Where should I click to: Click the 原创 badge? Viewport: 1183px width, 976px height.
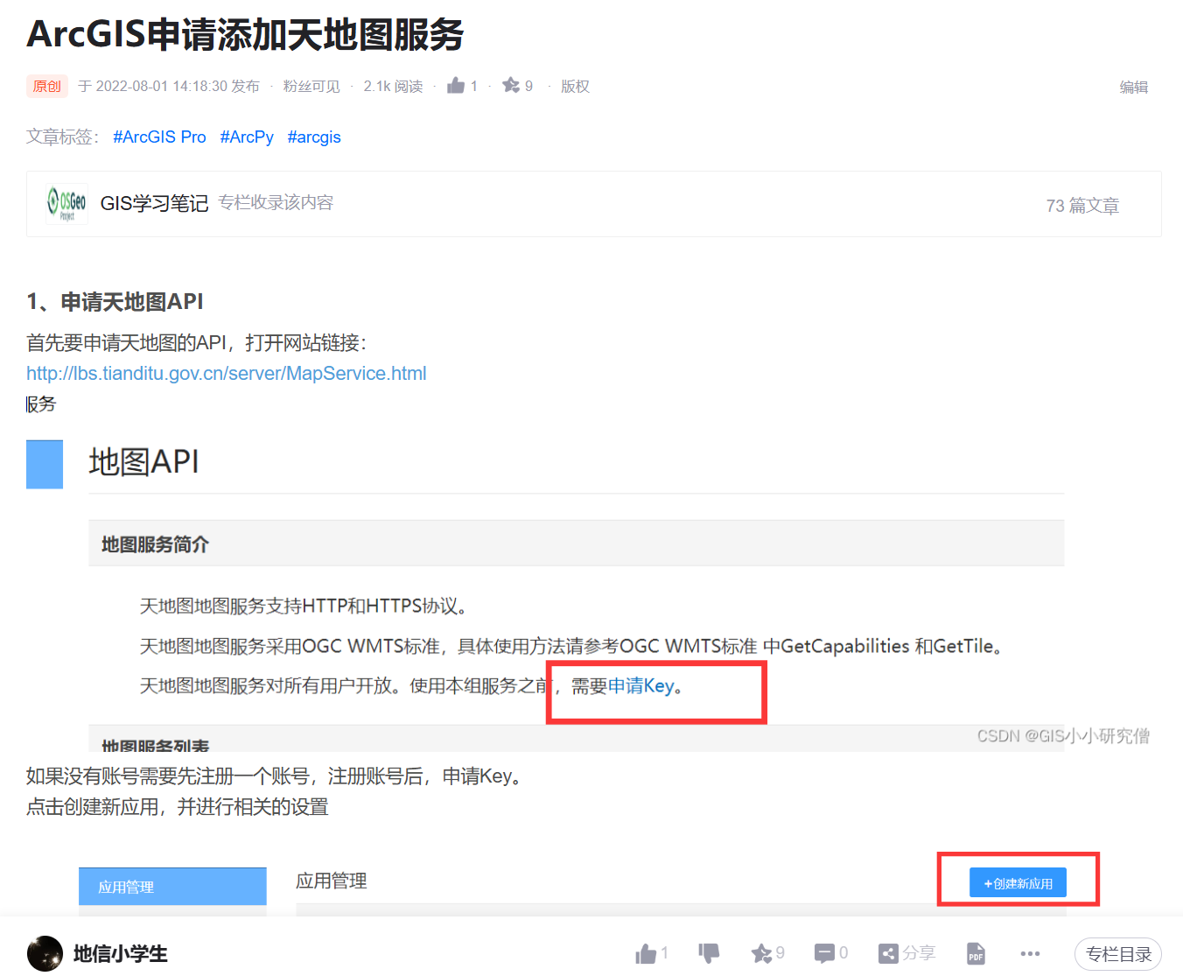[47, 86]
